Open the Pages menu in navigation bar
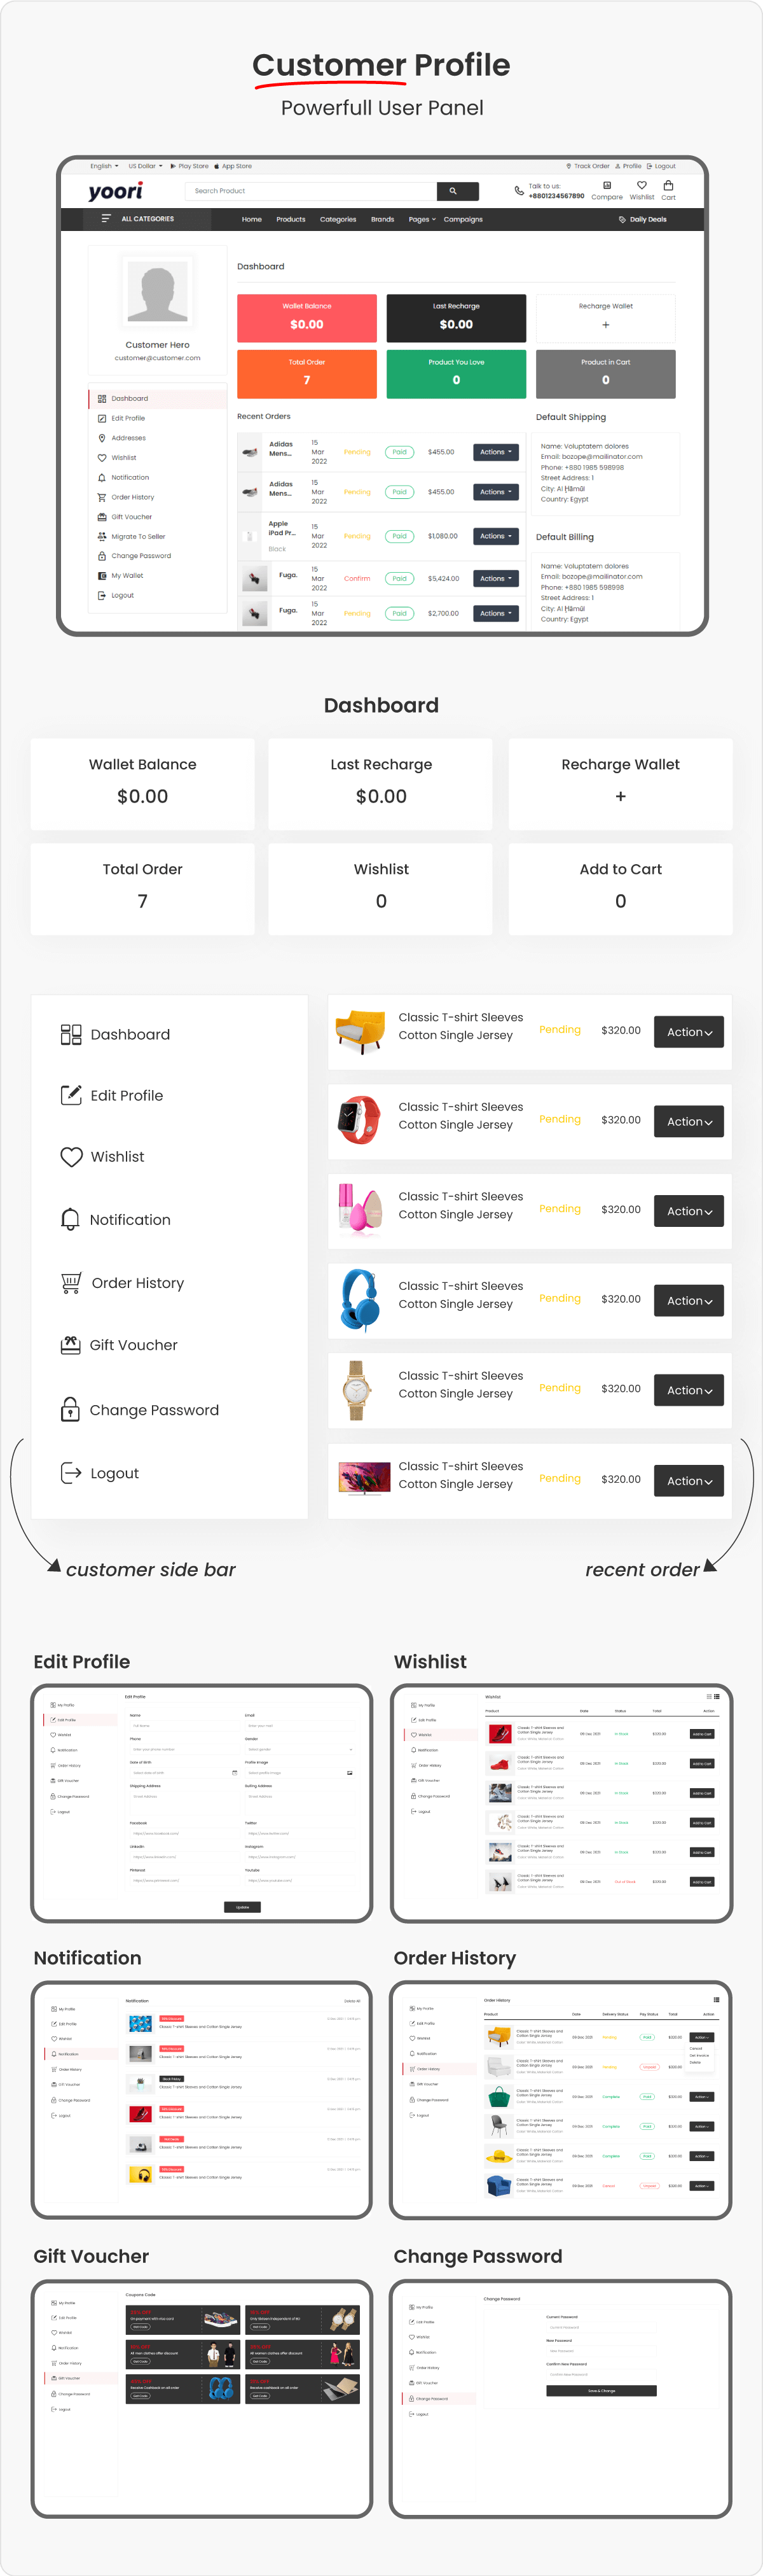The image size is (763, 2576). [x=422, y=219]
